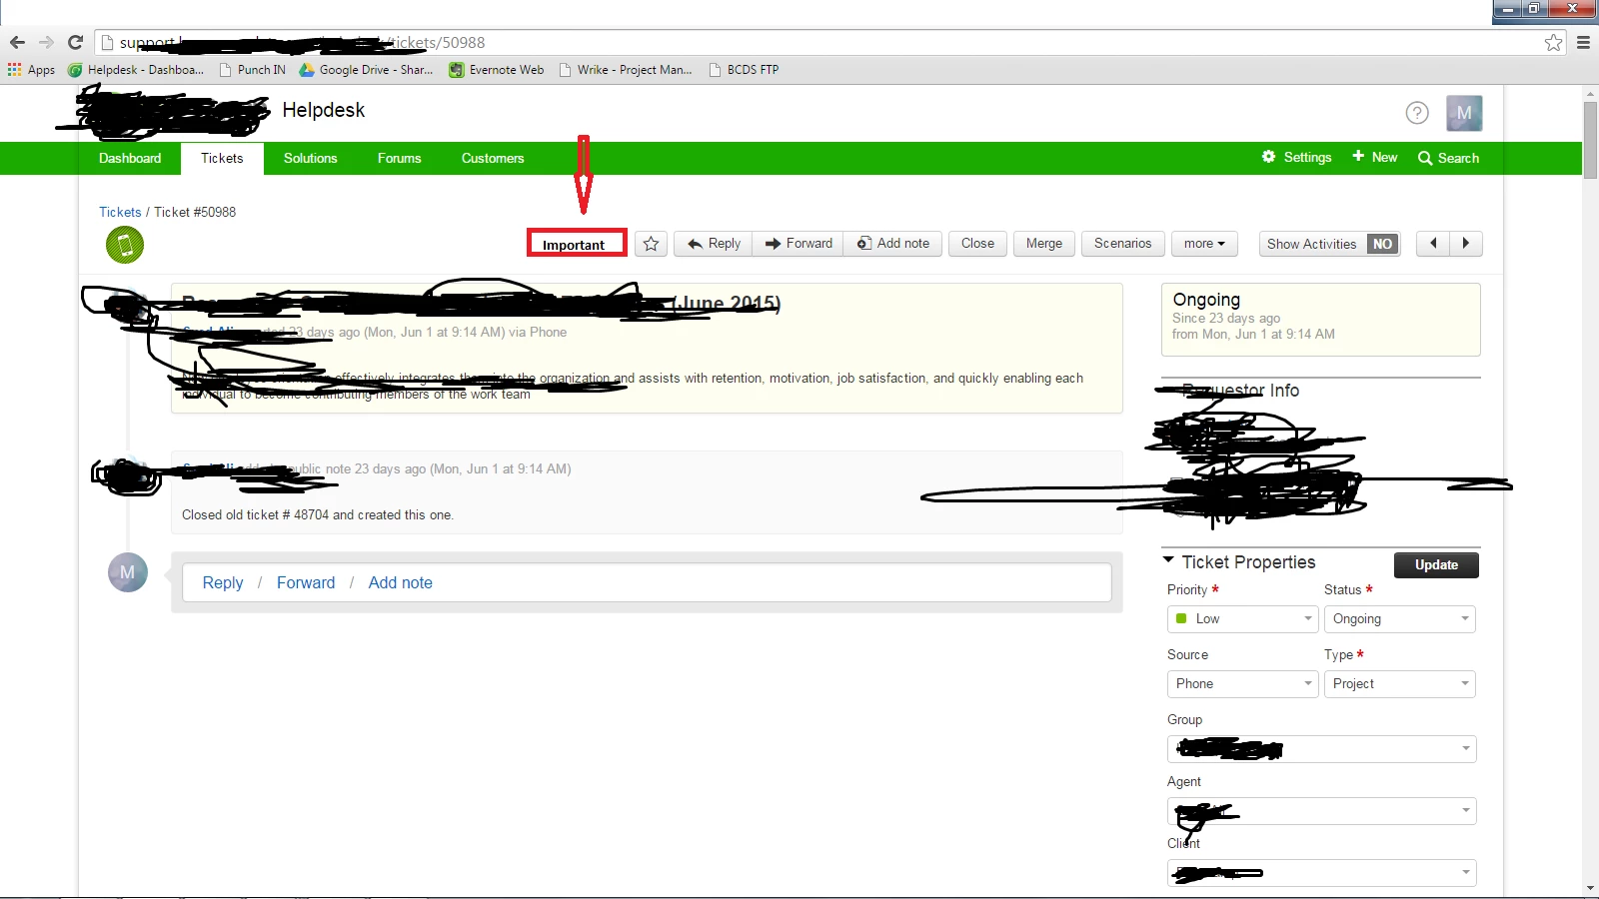Click the Forward link in reply box

tap(306, 582)
